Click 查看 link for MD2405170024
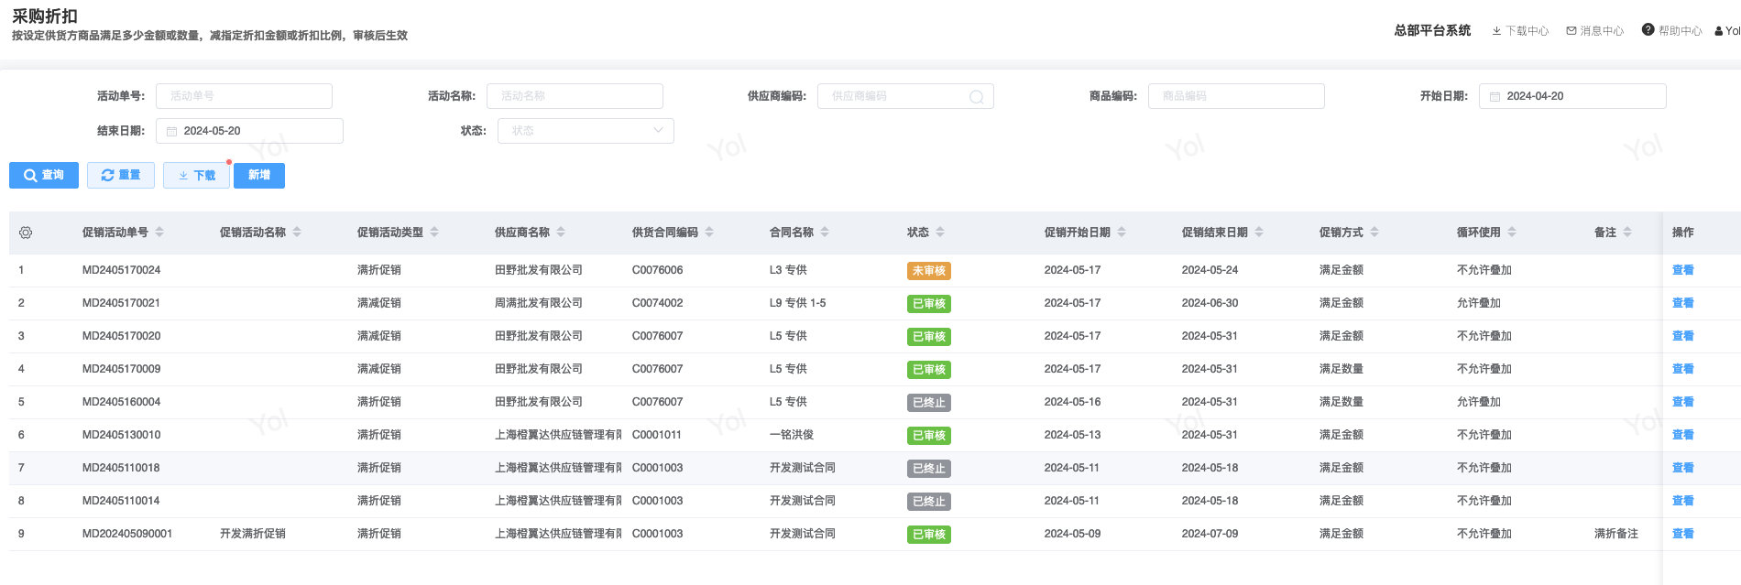The image size is (1741, 585). (1682, 270)
